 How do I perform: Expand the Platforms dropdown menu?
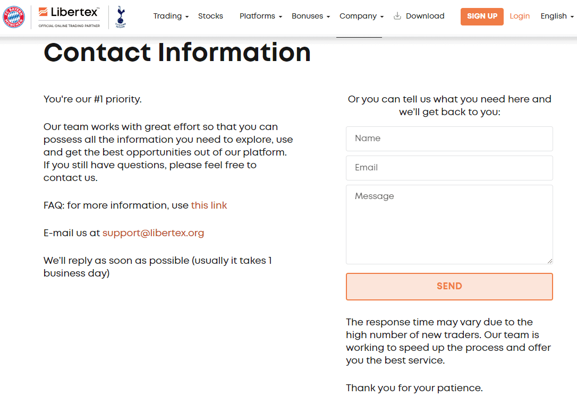tap(261, 16)
